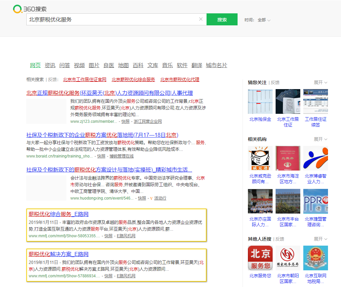Screen dimensions: 341x287
Task: Click the thumbnail placeholder beside the huodongxing result
Action: pos(46,188)
